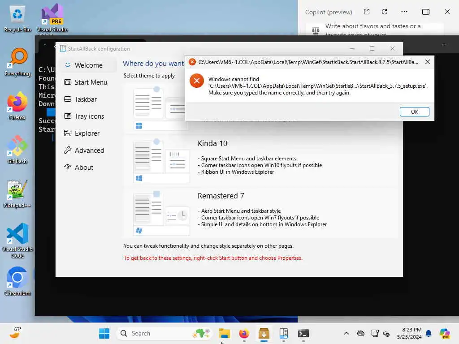Click the Explorer folder sidebar icon
The width and height of the screenshot is (459, 344).
click(68, 133)
